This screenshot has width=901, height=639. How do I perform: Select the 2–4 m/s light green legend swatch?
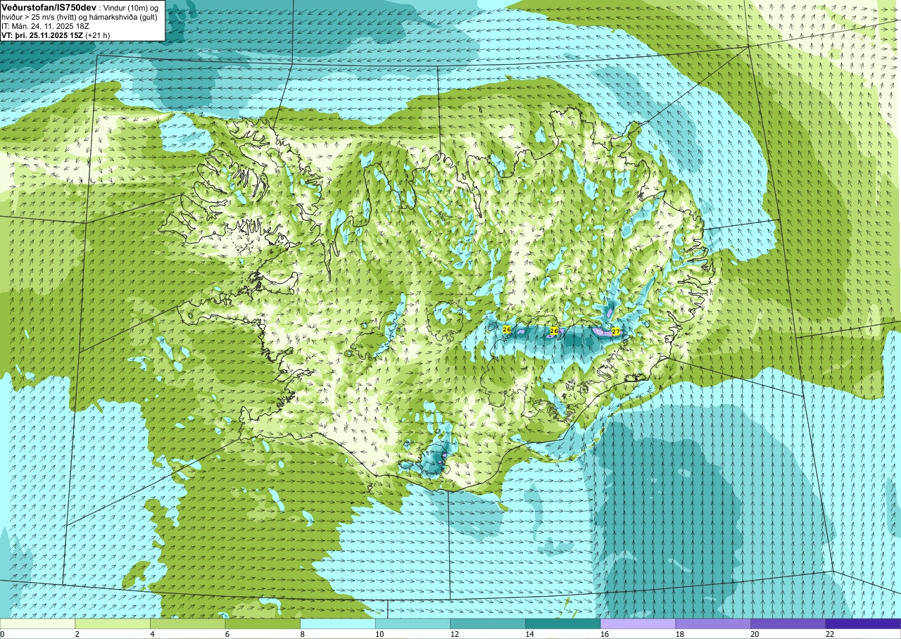[113, 624]
